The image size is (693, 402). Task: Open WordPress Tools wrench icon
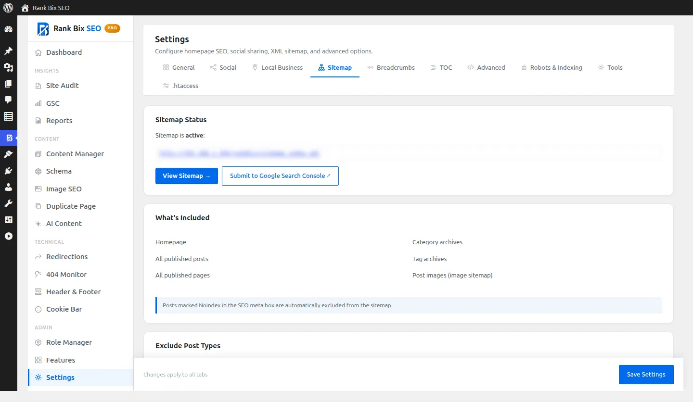[x=8, y=203]
